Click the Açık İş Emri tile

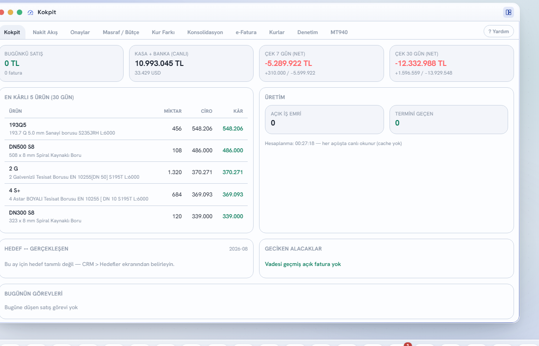324,119
